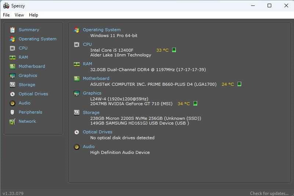Show the Optical Drives sidebar section

click(33, 94)
